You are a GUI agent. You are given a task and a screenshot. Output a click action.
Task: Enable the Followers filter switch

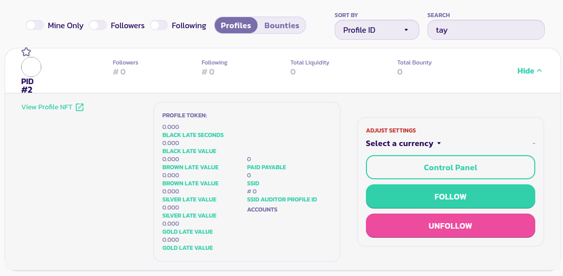98,25
